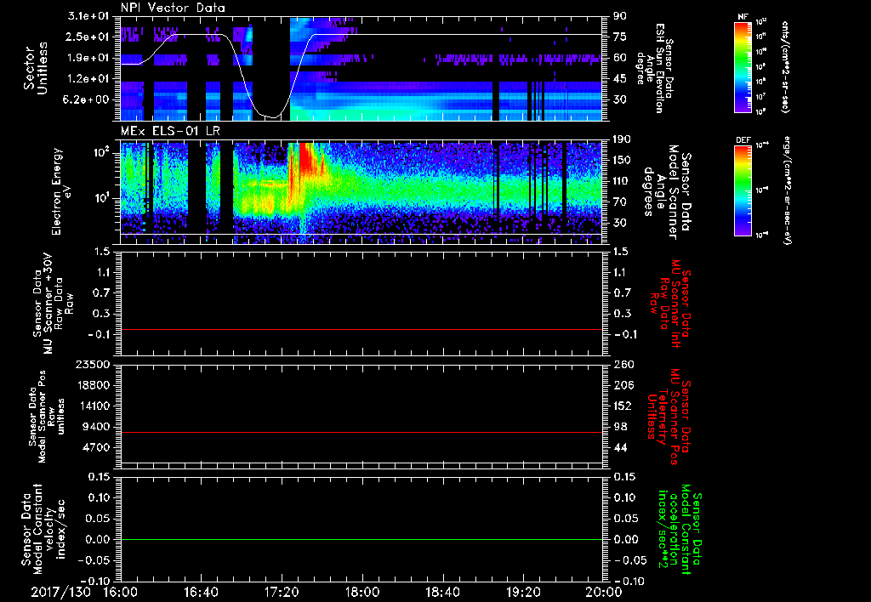Image resolution: width=871 pixels, height=602 pixels.
Task: Select the "18800" scanner position tick
Action: [x=94, y=385]
